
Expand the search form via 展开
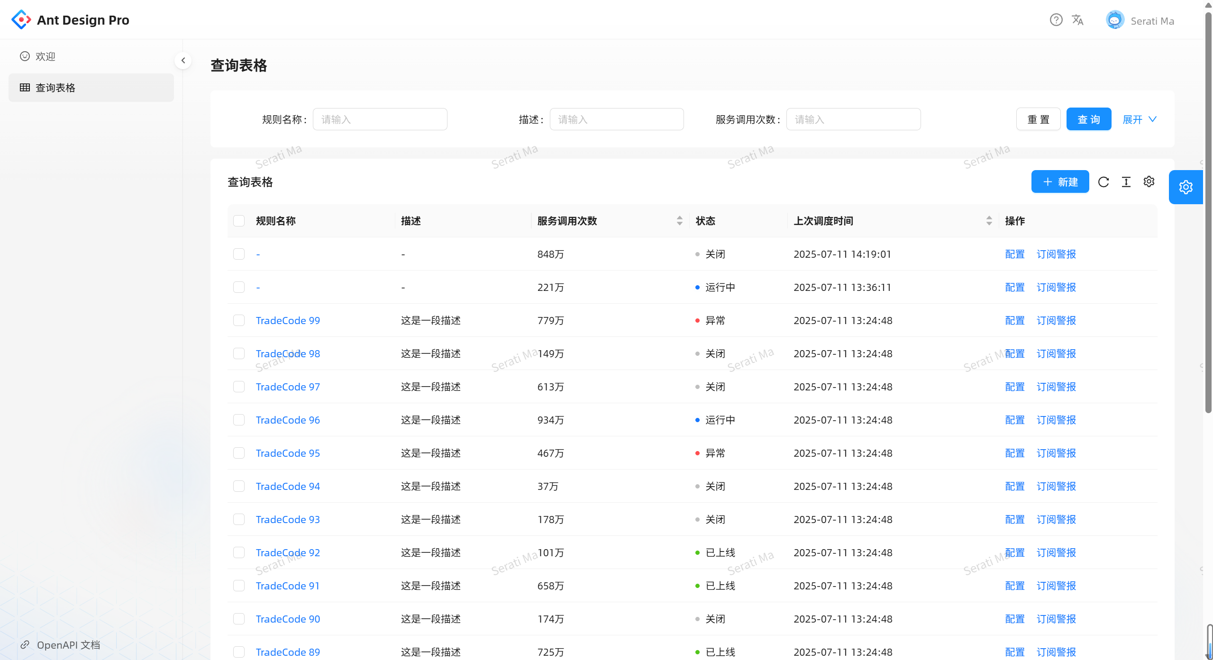(x=1139, y=119)
